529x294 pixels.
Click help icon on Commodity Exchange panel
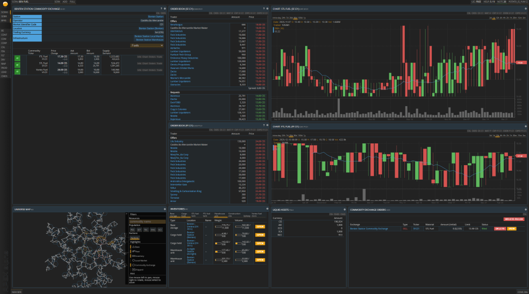[161, 9]
